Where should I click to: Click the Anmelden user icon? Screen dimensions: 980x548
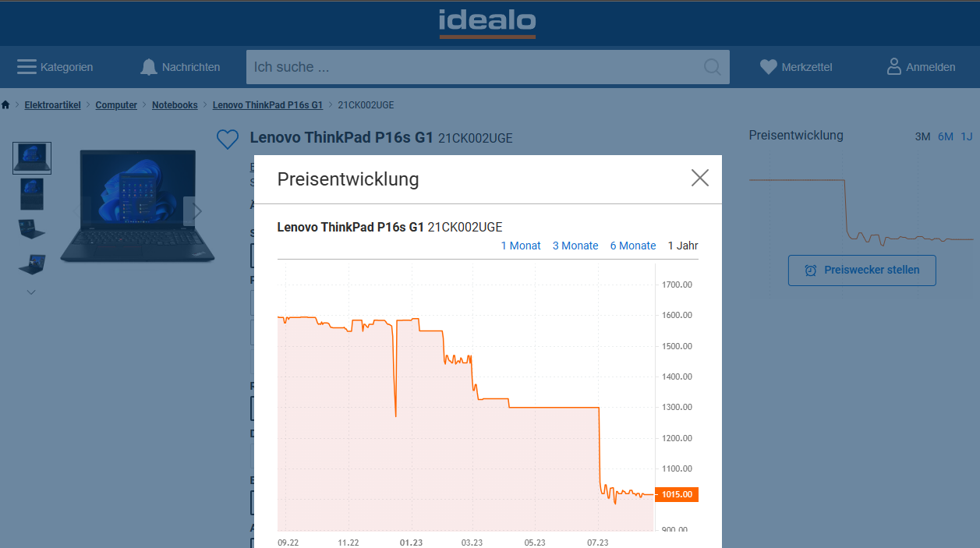tap(894, 67)
